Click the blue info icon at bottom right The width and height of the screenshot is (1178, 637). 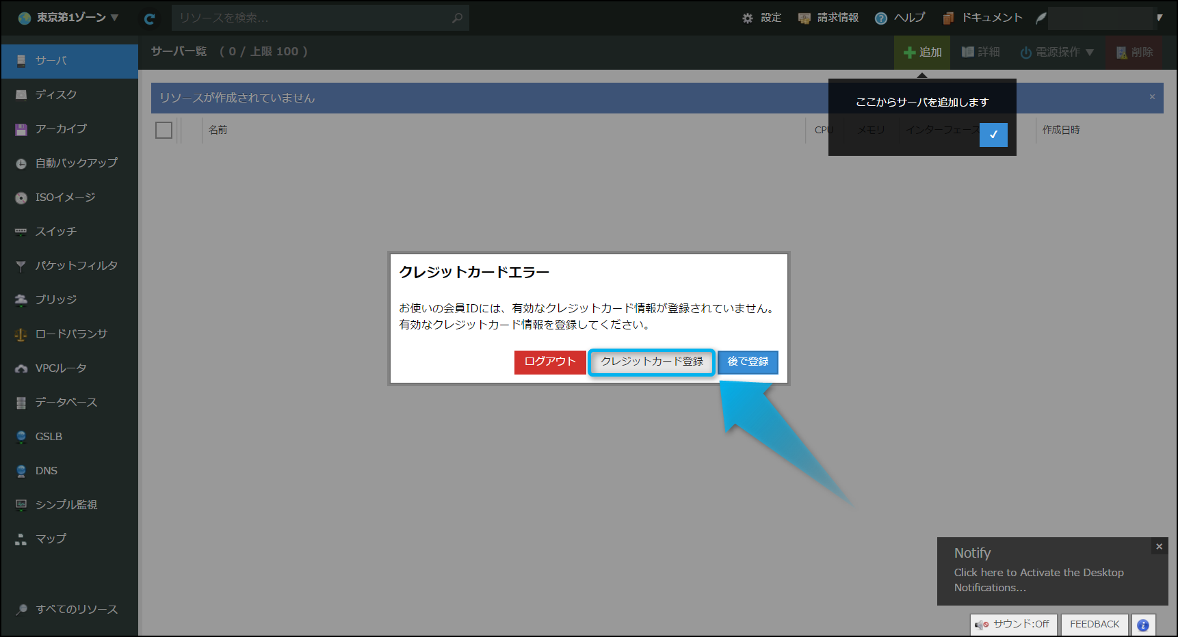1143,625
